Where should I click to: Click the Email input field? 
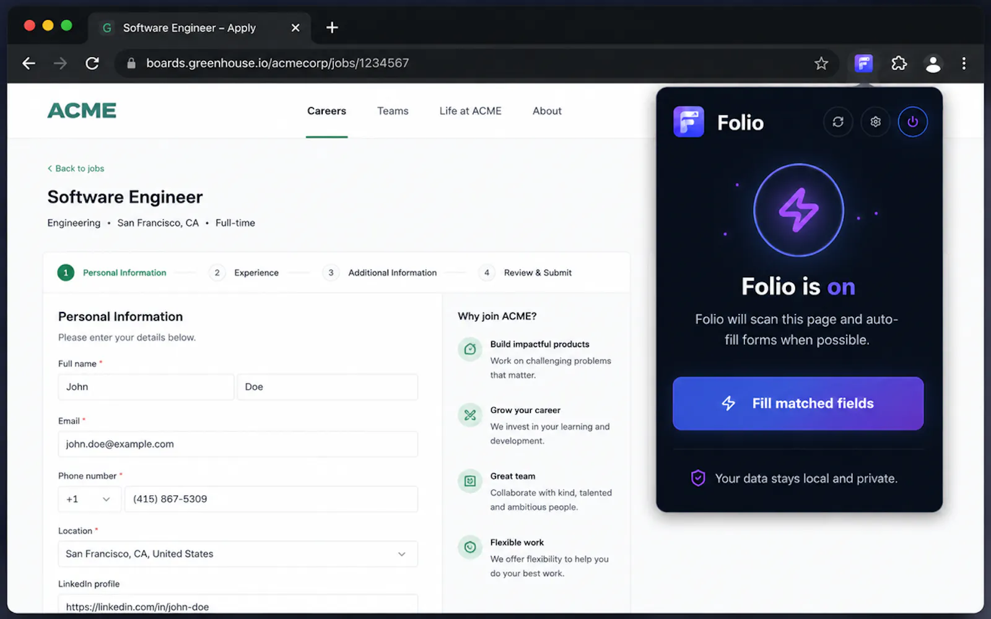tap(238, 444)
